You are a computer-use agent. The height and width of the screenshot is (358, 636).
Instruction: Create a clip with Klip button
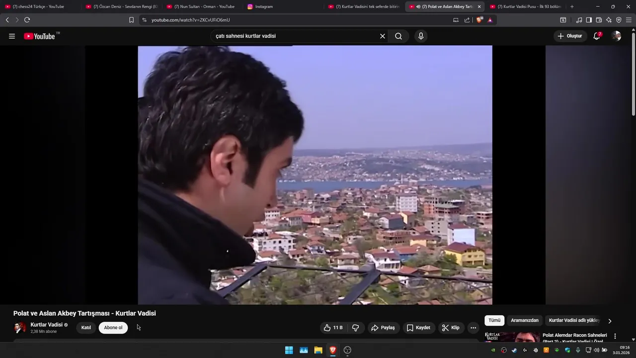pyautogui.click(x=451, y=328)
